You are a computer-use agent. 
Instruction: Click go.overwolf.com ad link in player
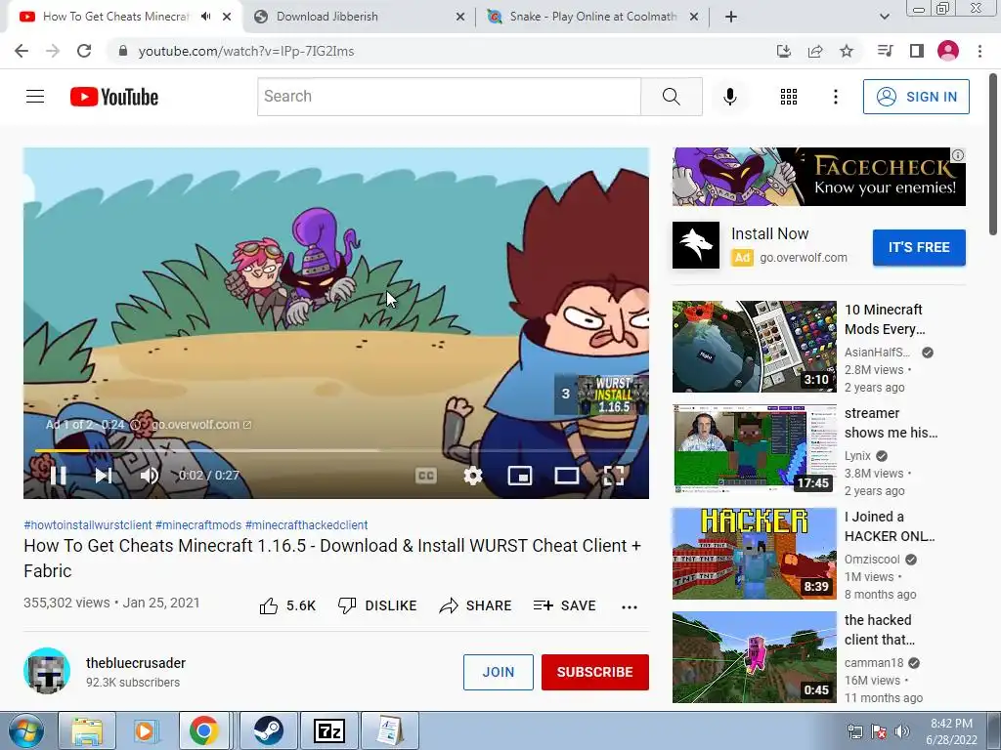[x=201, y=425]
